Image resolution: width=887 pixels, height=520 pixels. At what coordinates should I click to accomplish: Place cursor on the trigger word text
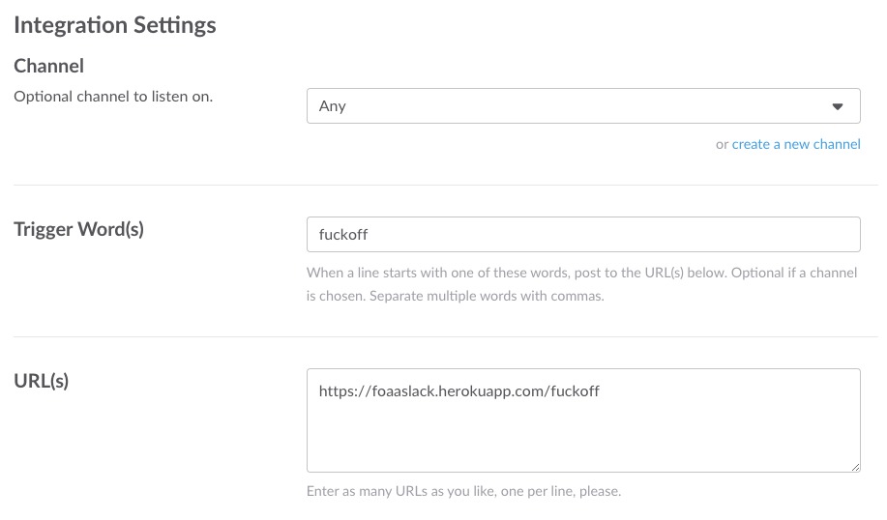coord(344,234)
